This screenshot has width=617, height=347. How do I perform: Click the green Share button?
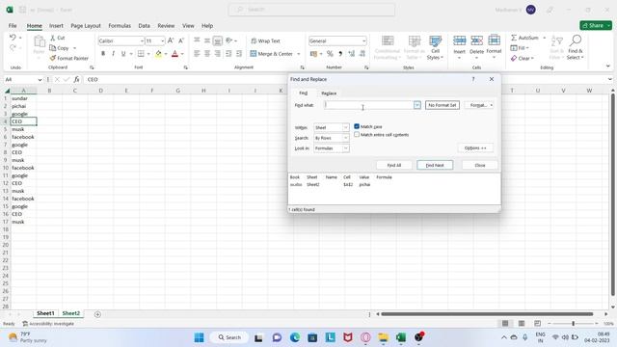pyautogui.click(x=596, y=25)
